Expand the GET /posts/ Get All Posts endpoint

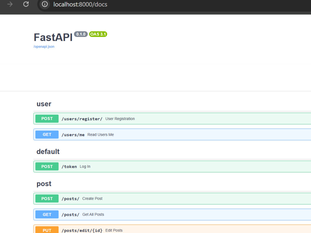tap(172, 214)
